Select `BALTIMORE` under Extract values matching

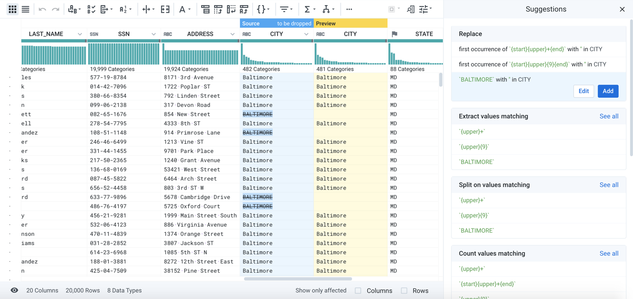click(x=538, y=162)
